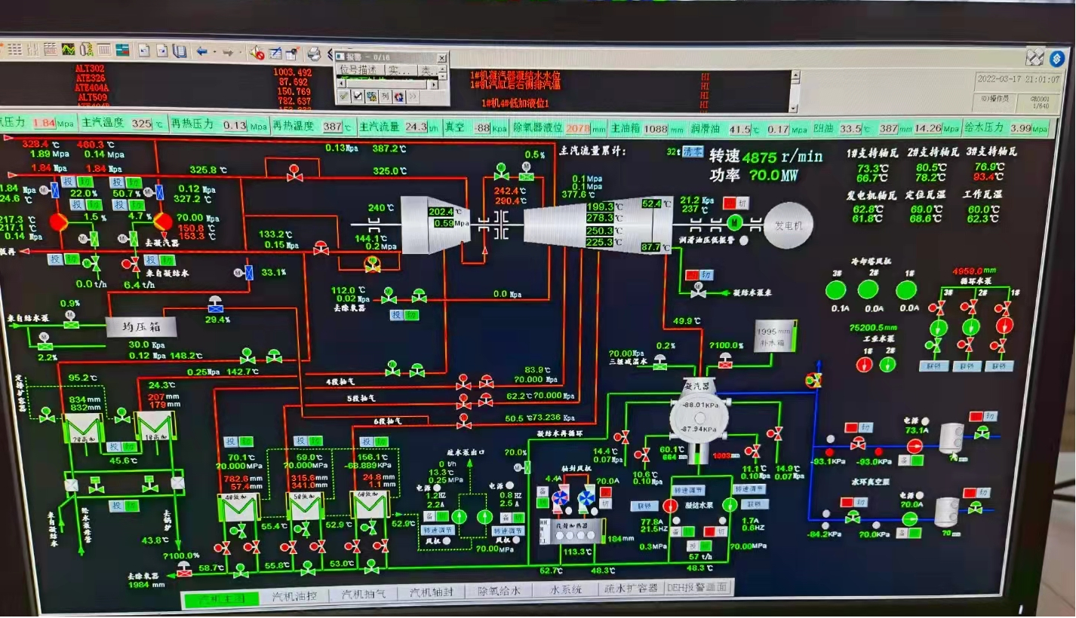The width and height of the screenshot is (1076, 618).
Task: Close the 报警 alarm window
Action: point(441,58)
